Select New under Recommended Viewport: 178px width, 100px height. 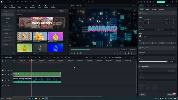coord(7,22)
